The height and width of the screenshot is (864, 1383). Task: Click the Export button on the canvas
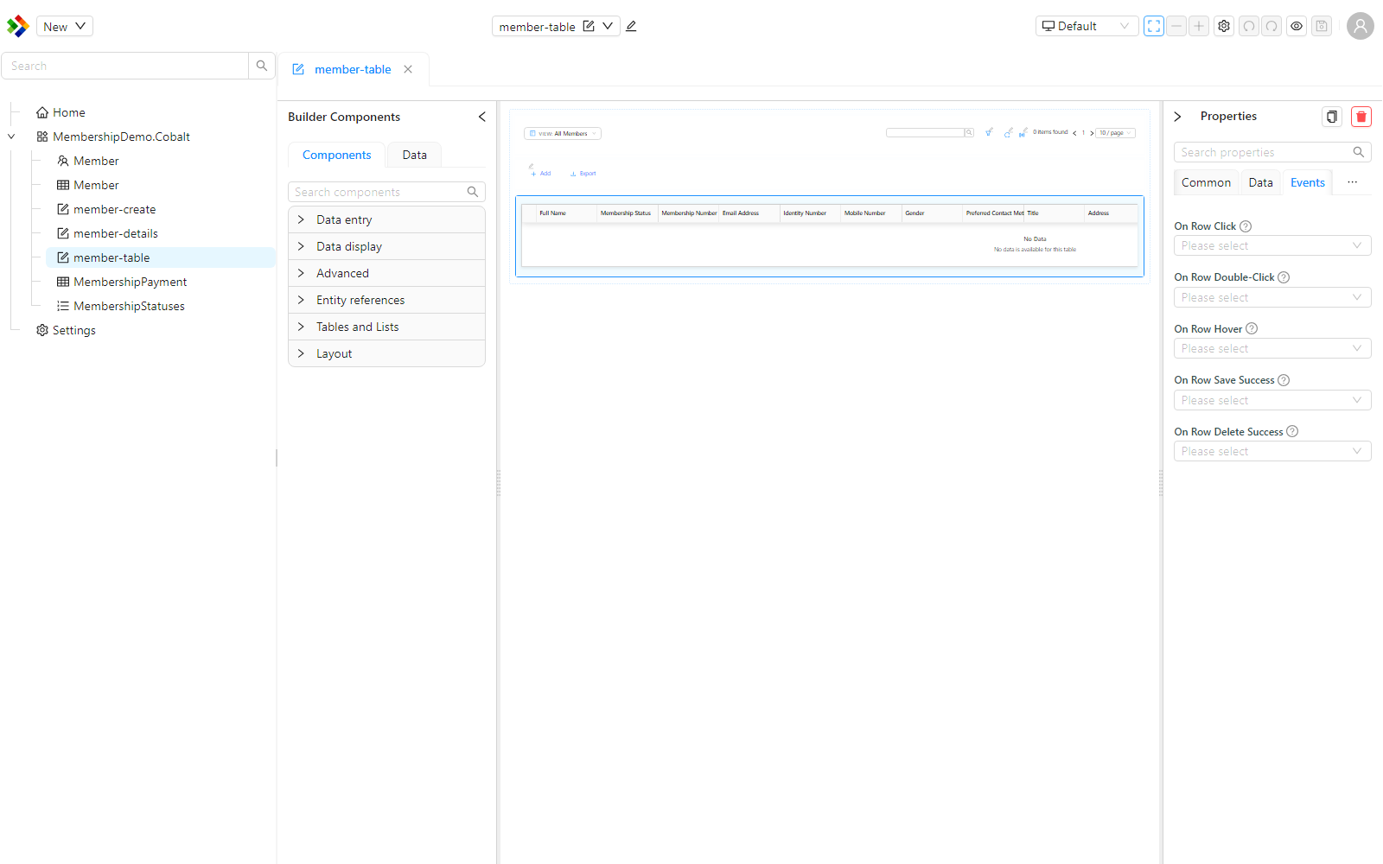583,174
